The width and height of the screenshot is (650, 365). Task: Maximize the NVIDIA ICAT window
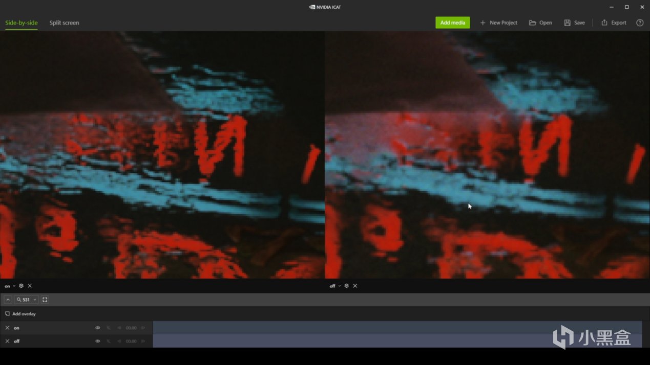coord(626,7)
